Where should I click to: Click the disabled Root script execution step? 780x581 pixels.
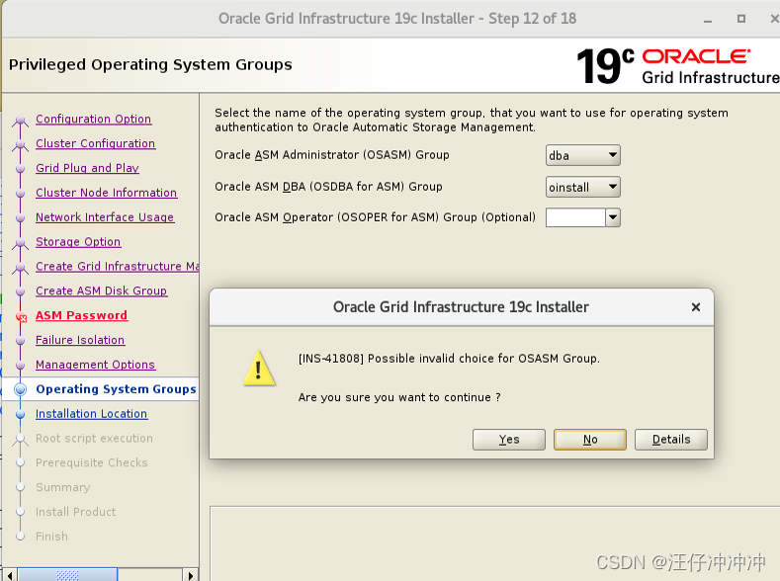point(95,439)
